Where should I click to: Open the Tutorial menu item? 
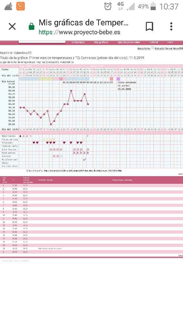coord(154,42)
